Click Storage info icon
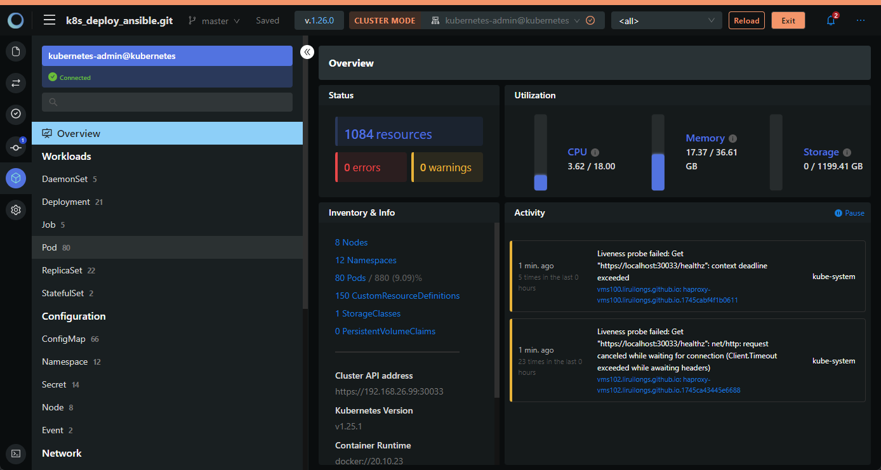This screenshot has width=881, height=470. [847, 152]
